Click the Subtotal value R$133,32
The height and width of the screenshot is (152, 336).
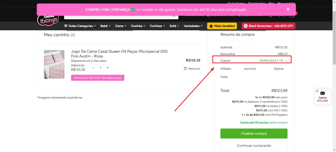coord(281,47)
